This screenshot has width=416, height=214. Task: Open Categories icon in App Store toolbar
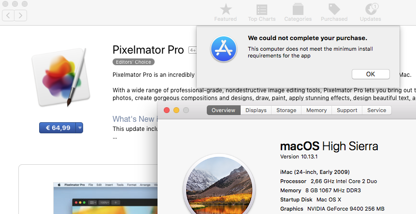pos(298,13)
